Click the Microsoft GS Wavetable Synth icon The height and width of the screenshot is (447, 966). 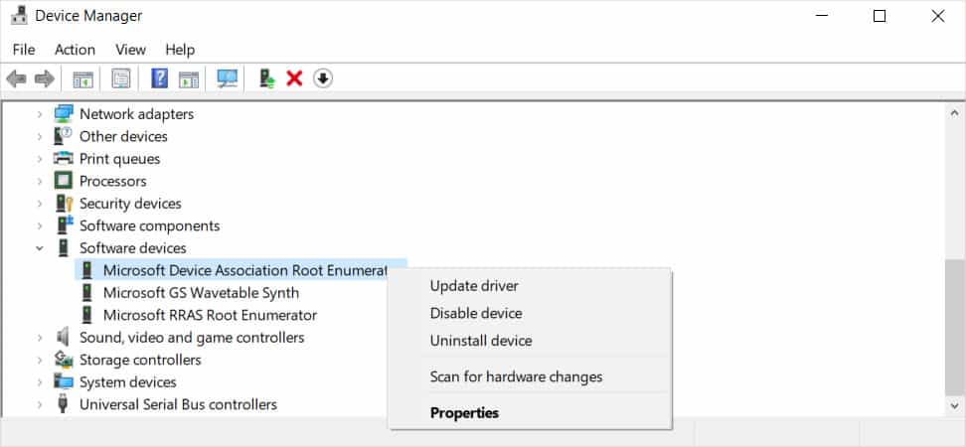click(87, 292)
